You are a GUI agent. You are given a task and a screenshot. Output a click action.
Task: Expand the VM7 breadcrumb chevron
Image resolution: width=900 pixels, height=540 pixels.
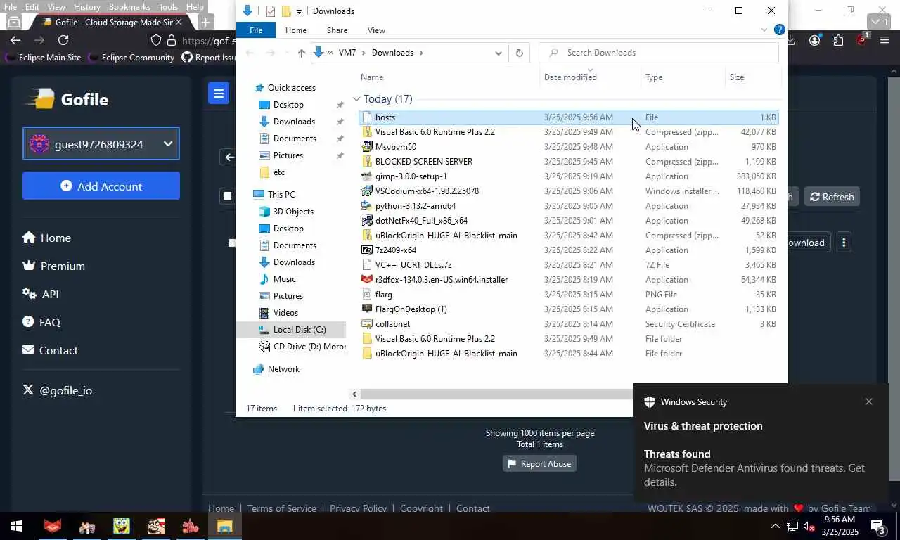coord(364,53)
